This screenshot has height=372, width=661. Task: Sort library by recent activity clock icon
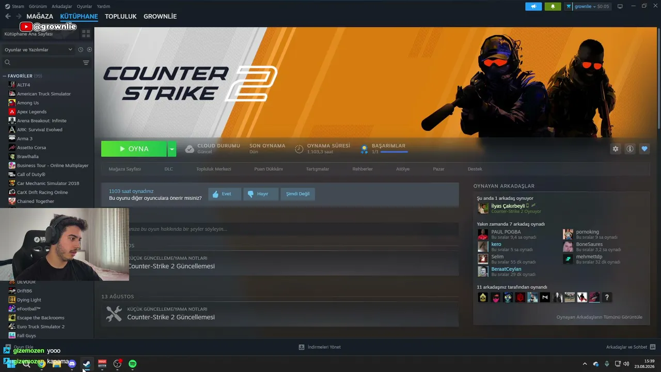point(81,50)
